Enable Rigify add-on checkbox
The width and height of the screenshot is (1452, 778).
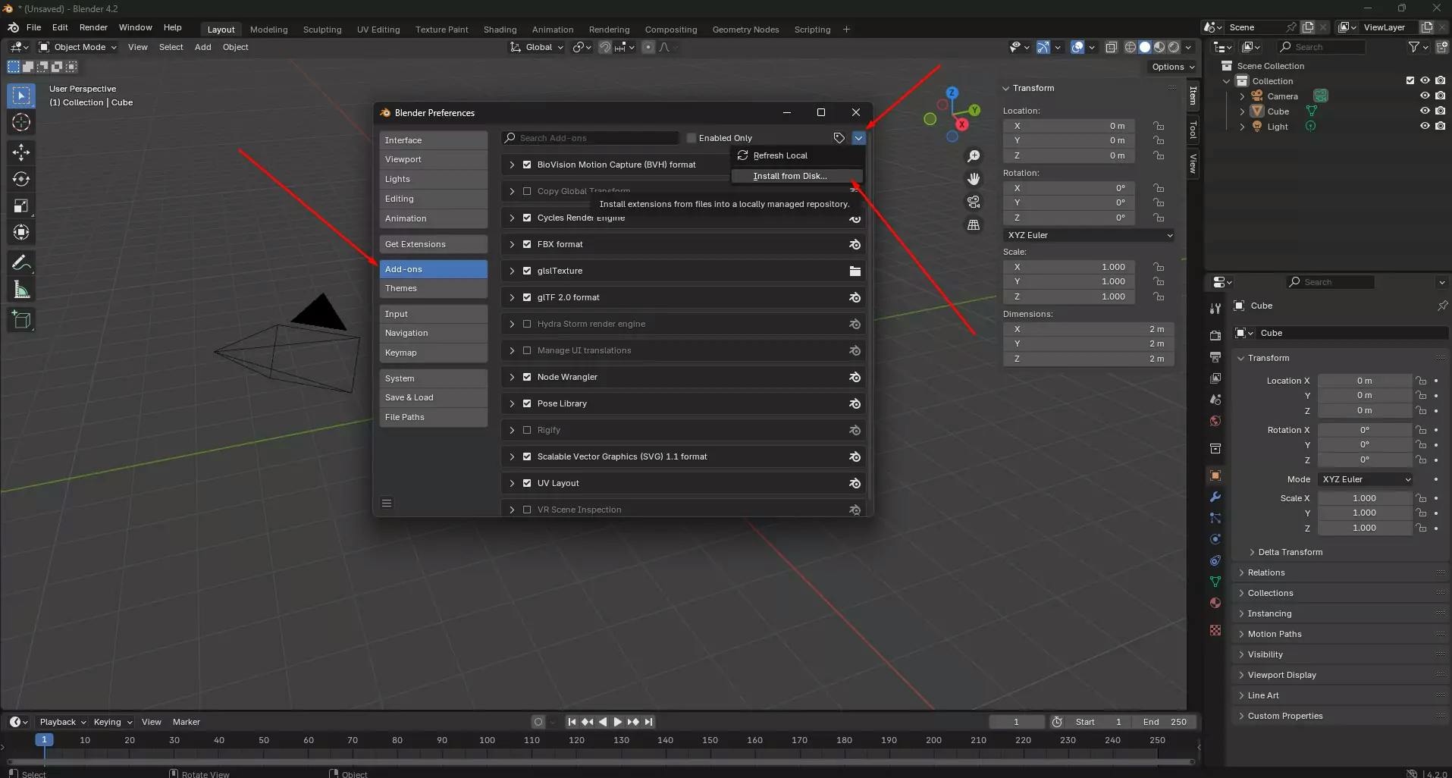click(x=527, y=430)
